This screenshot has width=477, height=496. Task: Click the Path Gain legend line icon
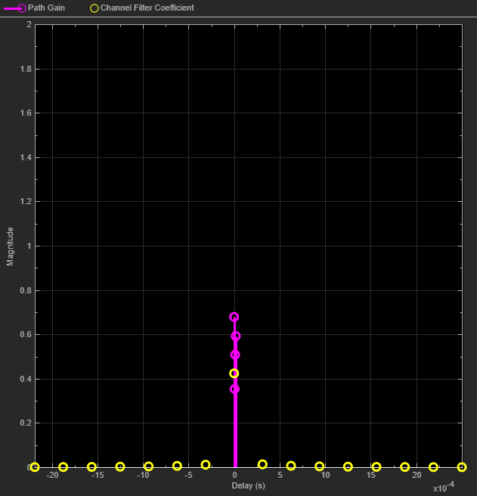click(15, 8)
